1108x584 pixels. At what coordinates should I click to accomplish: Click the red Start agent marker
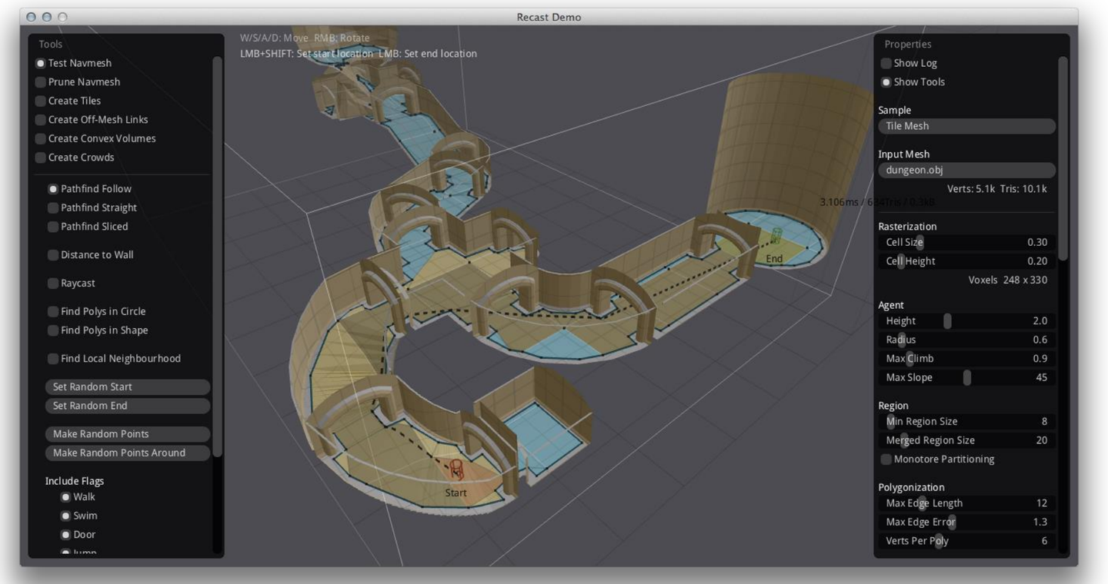[x=456, y=470]
